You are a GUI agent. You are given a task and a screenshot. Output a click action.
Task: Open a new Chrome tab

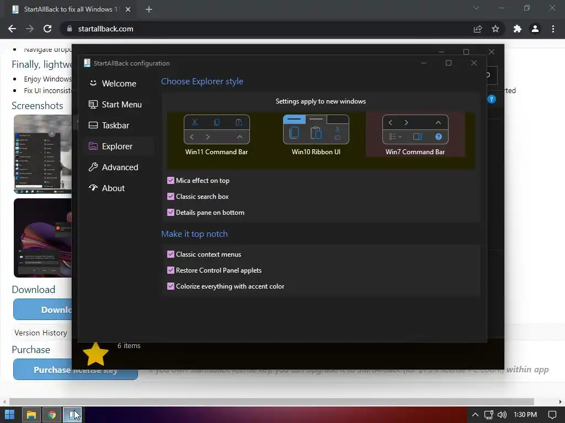149,9
